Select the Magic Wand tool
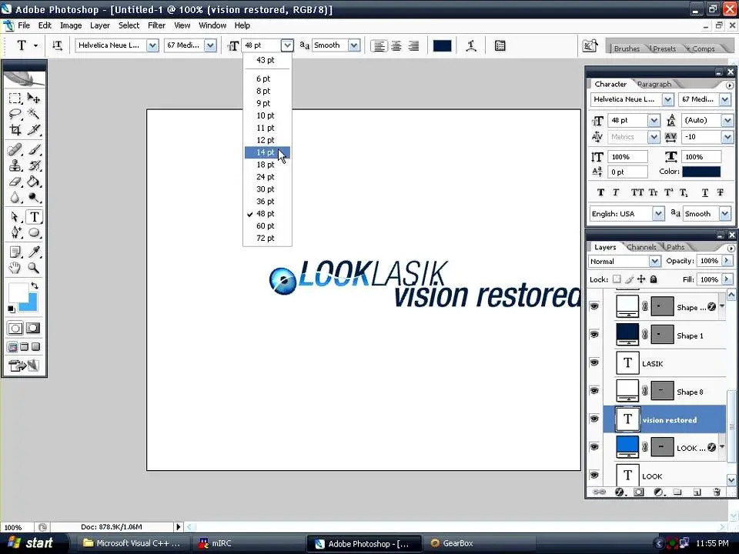This screenshot has width=739, height=554. [x=33, y=114]
